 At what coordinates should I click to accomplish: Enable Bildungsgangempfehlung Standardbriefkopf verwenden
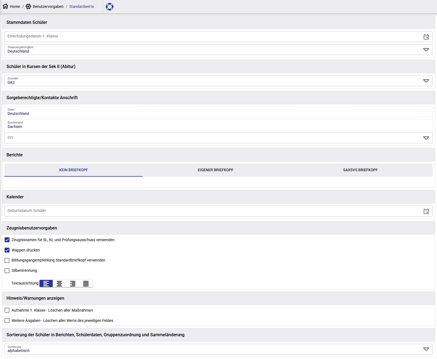[7, 260]
